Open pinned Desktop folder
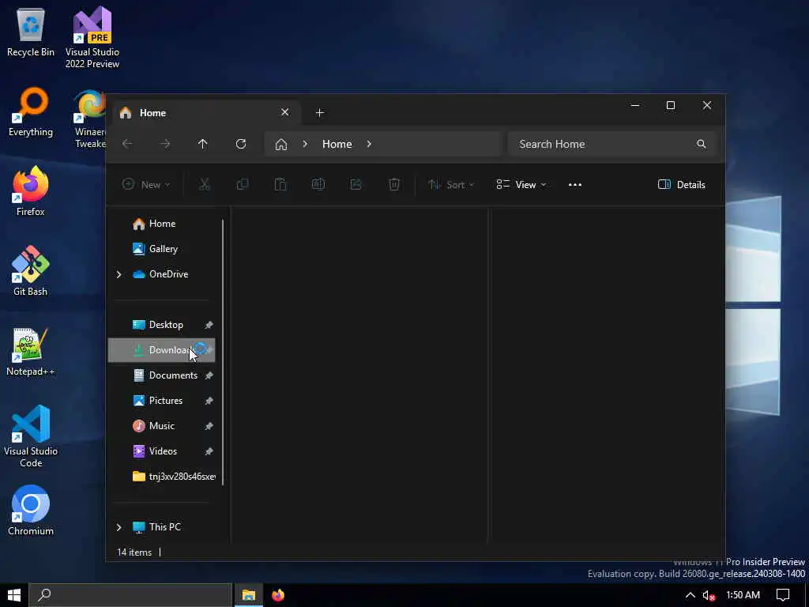 161,325
